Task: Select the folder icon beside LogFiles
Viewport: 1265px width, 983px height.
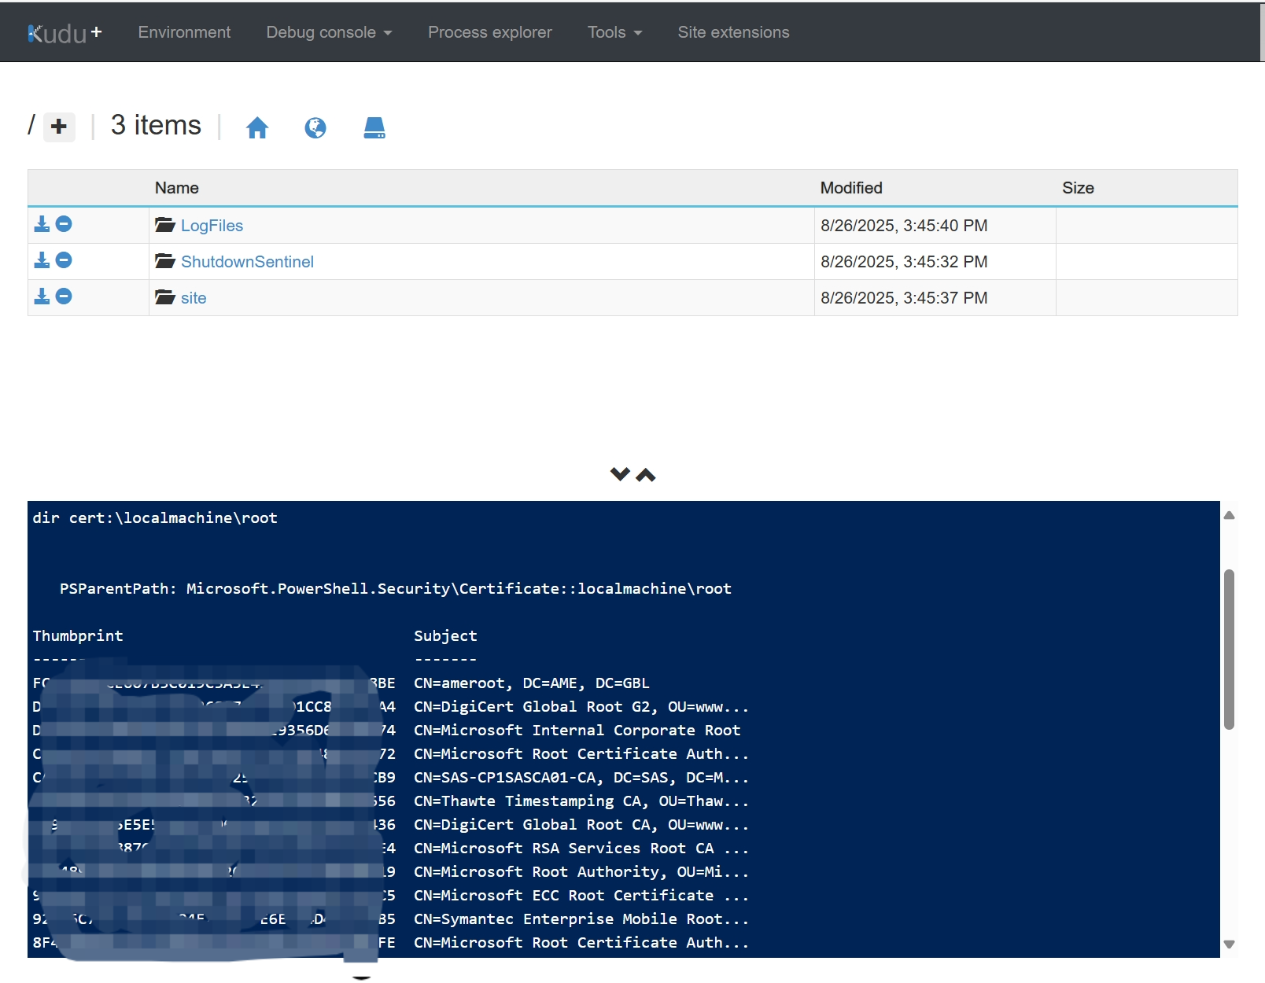Action: tap(164, 225)
